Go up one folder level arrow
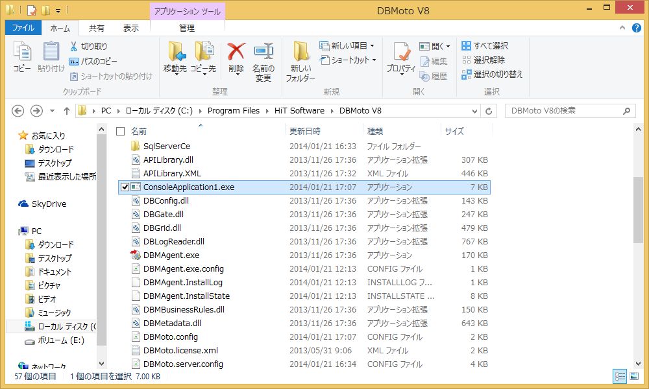Image resolution: width=649 pixels, height=389 pixels. (x=67, y=111)
